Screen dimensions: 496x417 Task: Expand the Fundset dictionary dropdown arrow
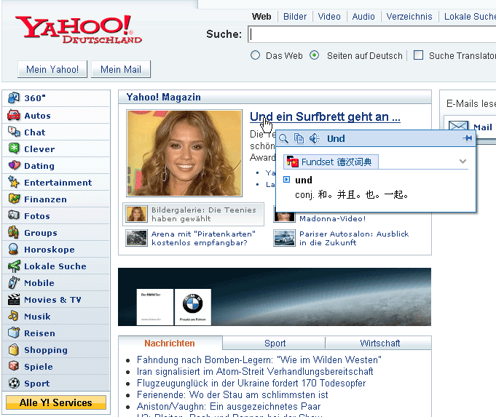[x=462, y=162]
